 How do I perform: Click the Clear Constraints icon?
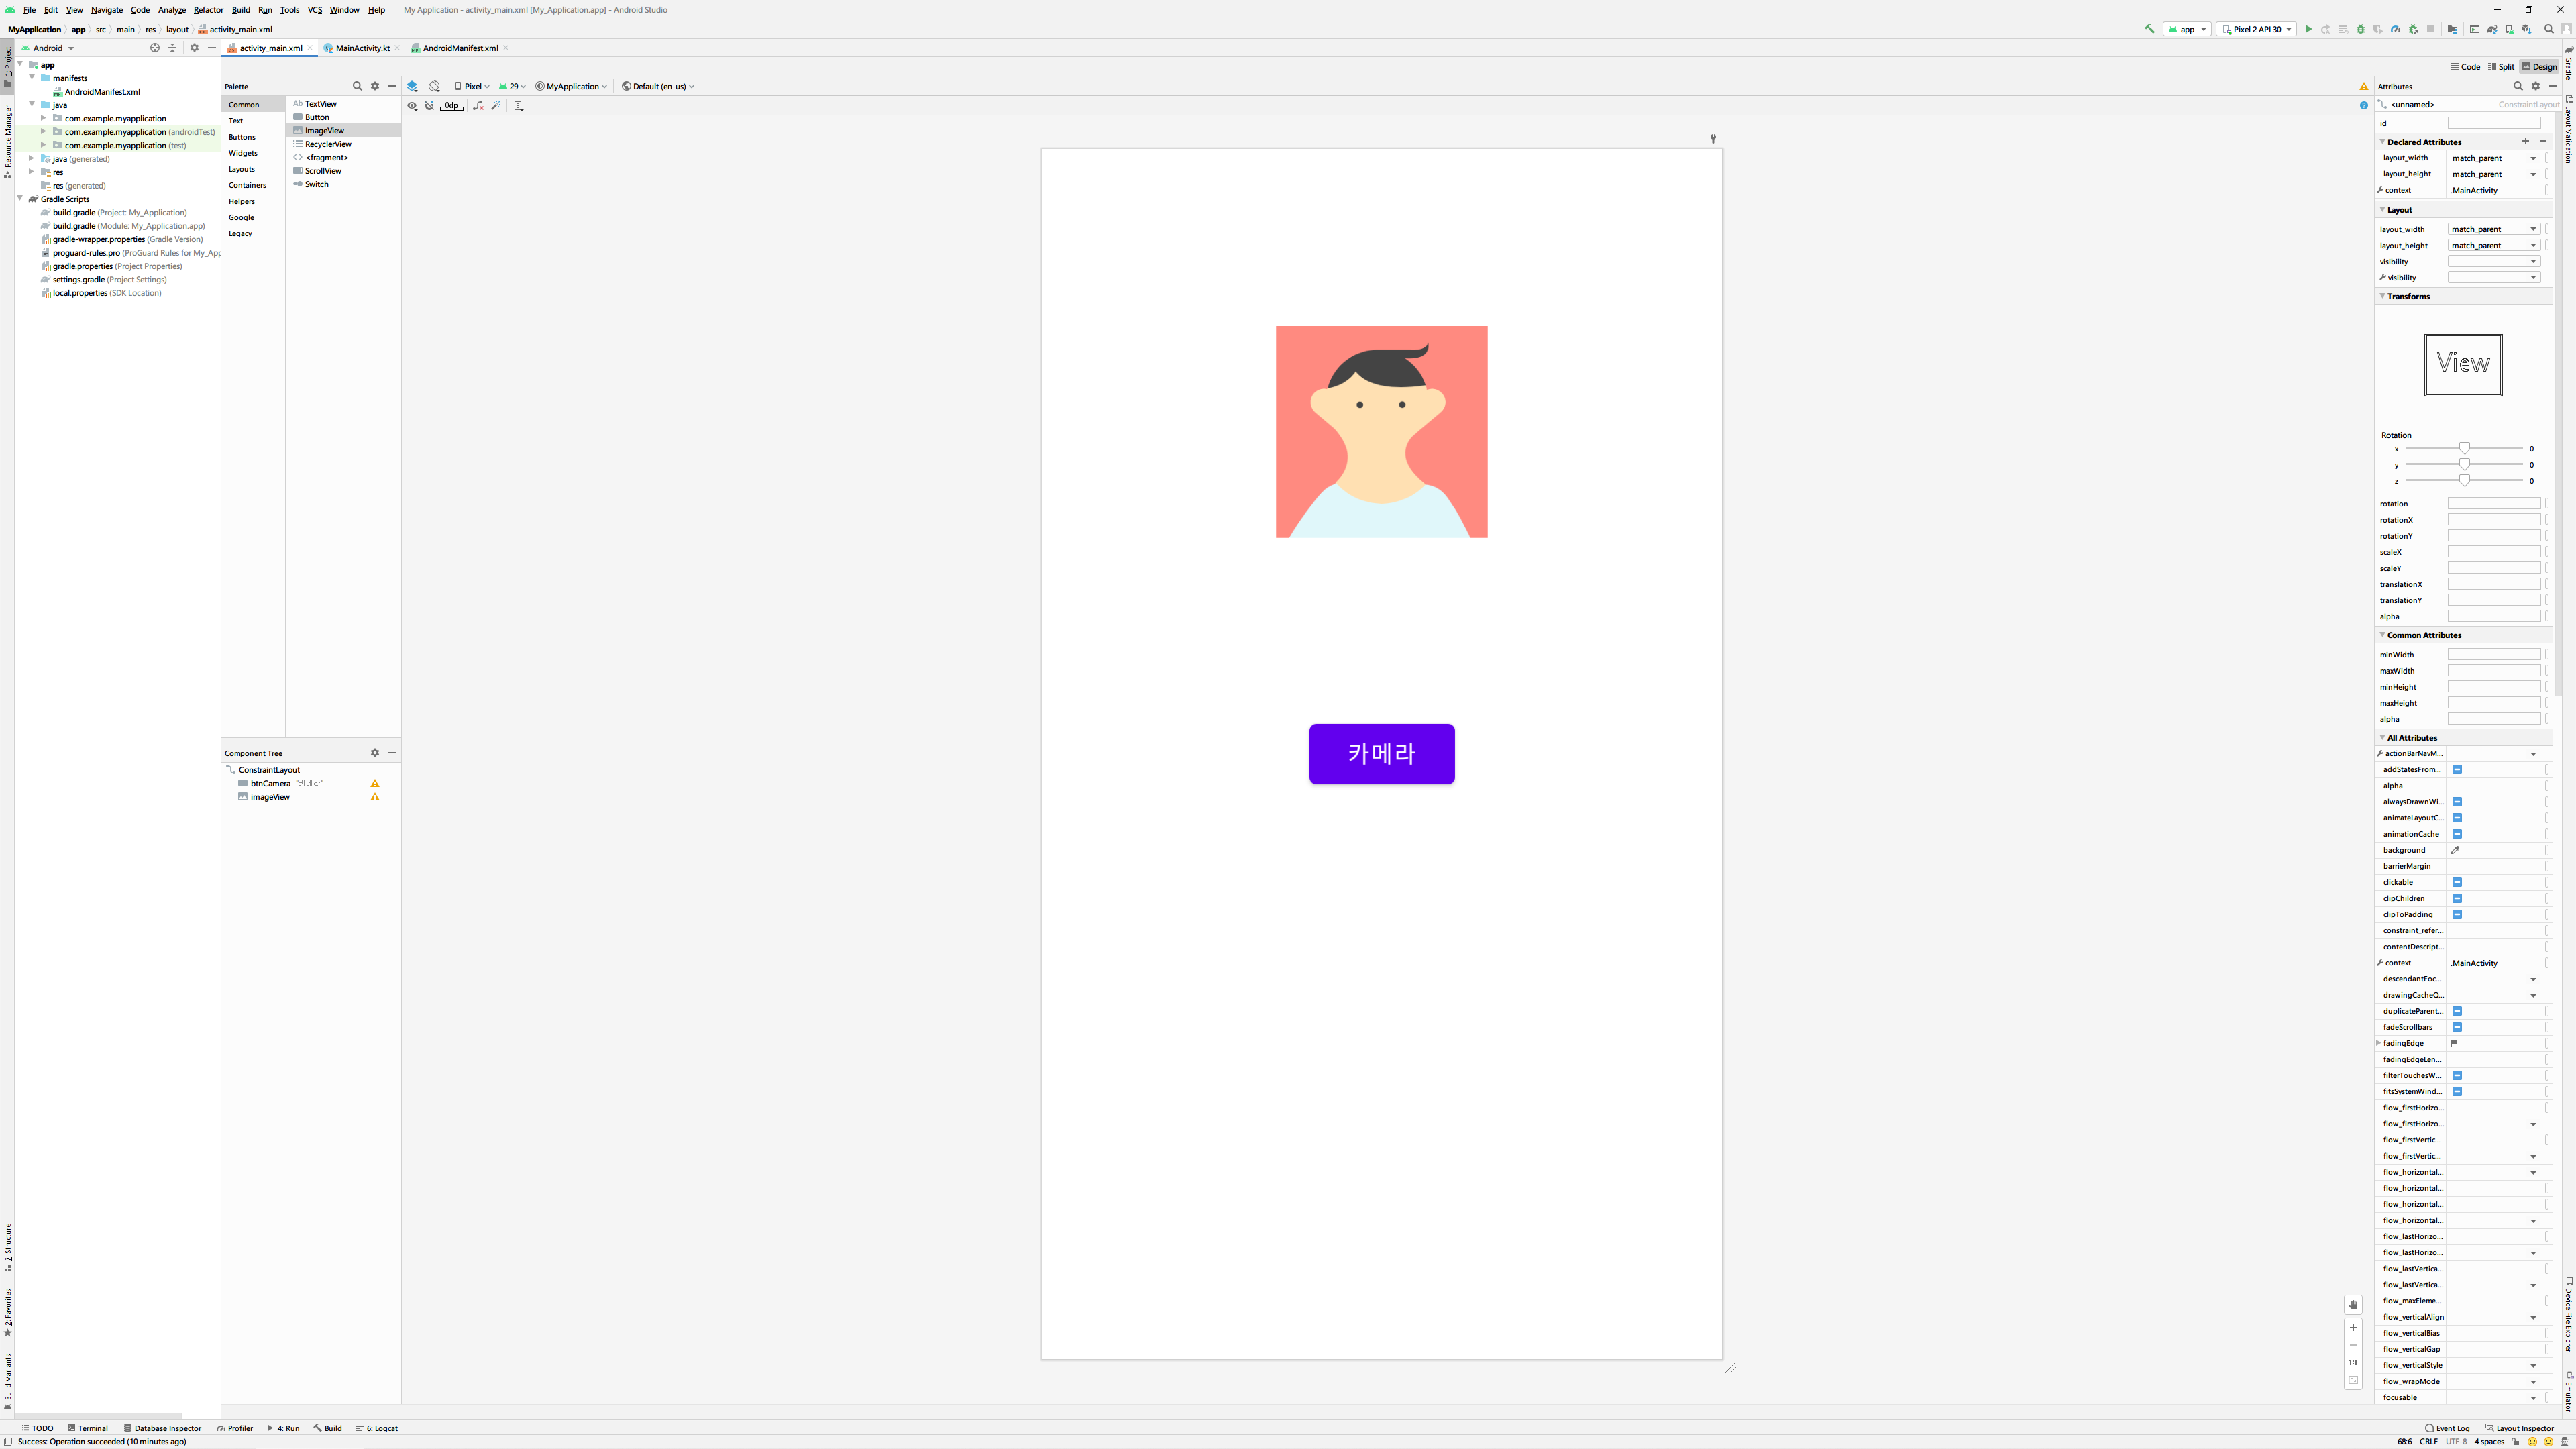(478, 105)
